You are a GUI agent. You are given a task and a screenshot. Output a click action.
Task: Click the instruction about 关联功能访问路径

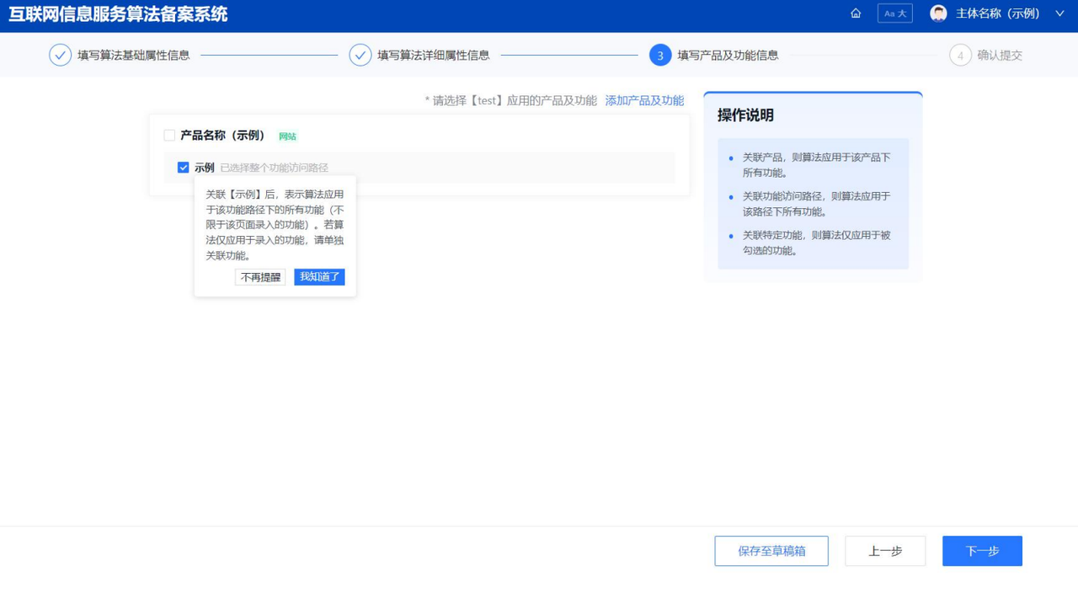(x=816, y=204)
